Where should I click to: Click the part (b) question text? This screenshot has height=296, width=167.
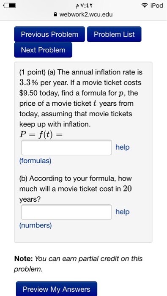click(76, 189)
